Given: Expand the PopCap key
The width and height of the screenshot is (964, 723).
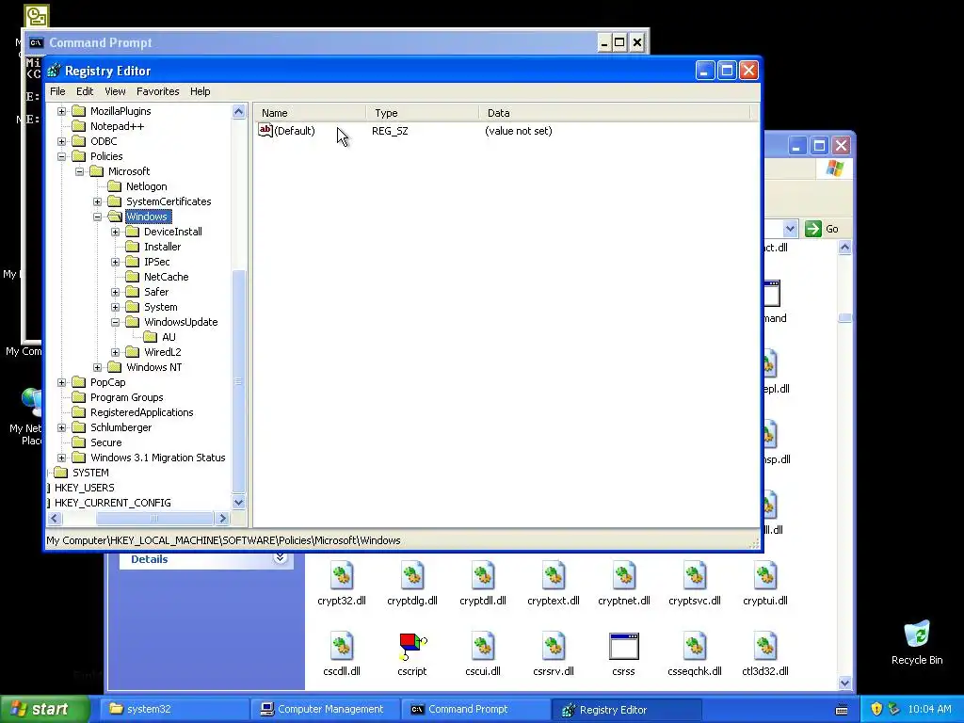Looking at the screenshot, I should [61, 382].
